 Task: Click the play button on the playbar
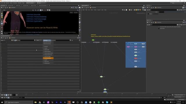pos(8,95)
